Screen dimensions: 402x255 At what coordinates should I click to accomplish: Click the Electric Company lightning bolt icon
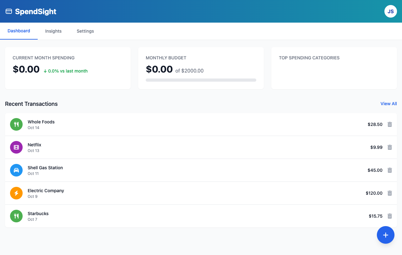[x=16, y=193]
